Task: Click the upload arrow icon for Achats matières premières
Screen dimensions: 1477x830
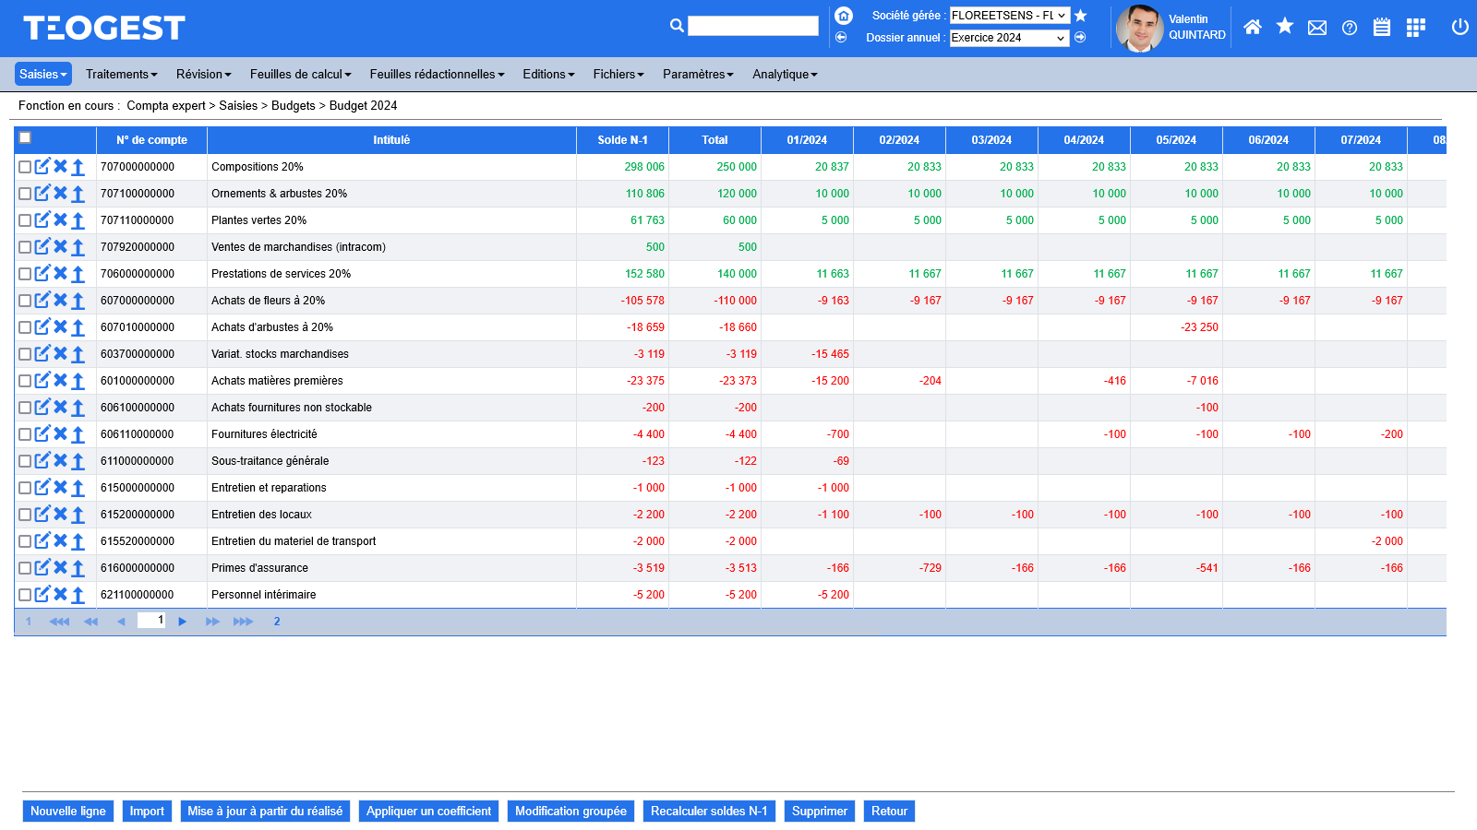Action: tap(78, 381)
